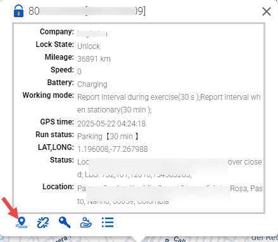Click the map pin tracking icon
278x242 pixels.
click(22, 222)
